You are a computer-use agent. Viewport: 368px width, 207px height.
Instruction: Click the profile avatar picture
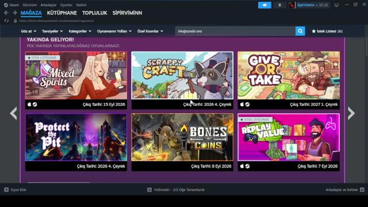click(292, 5)
